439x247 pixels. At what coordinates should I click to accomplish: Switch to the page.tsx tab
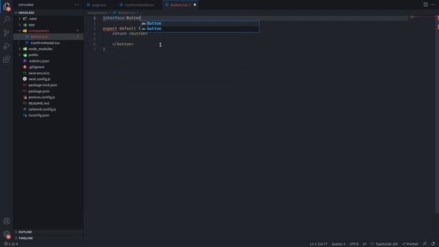point(99,5)
